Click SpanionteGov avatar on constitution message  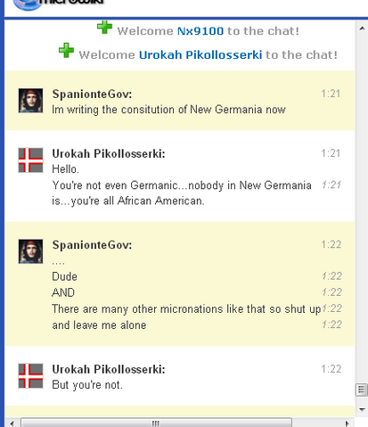tap(30, 101)
